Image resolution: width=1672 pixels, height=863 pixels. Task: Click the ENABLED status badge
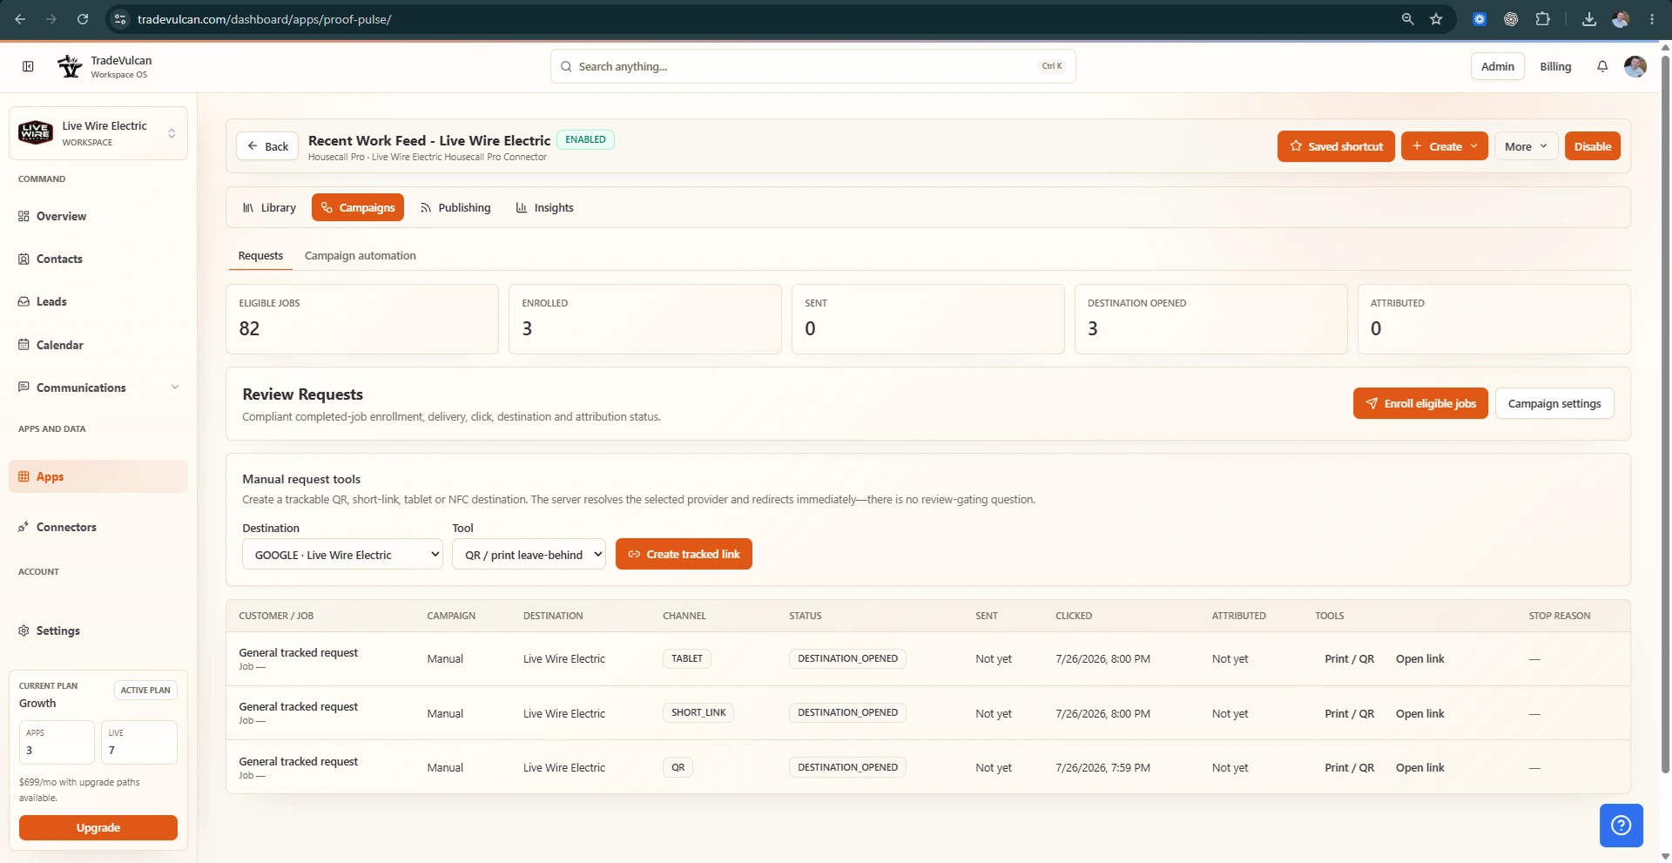(585, 139)
